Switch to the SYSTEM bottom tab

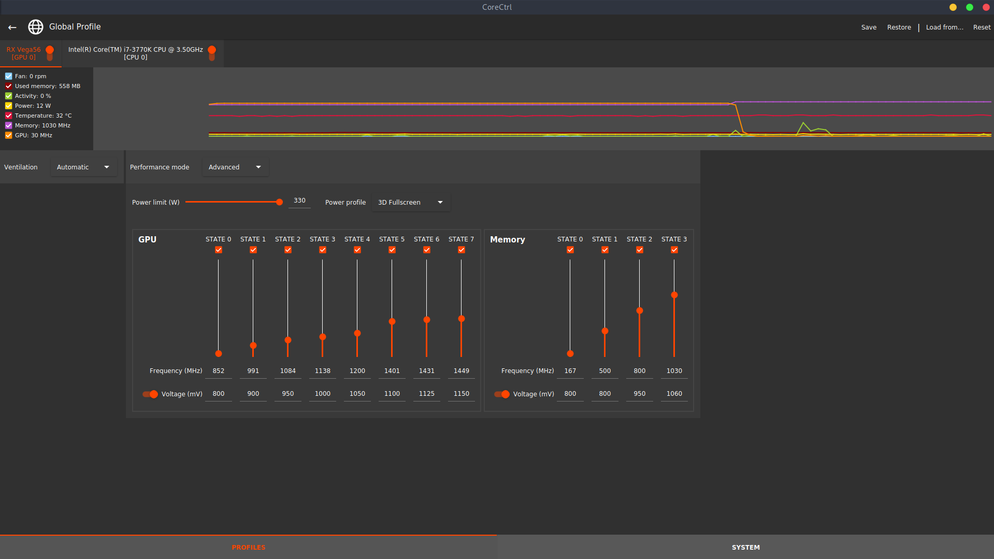pos(745,547)
